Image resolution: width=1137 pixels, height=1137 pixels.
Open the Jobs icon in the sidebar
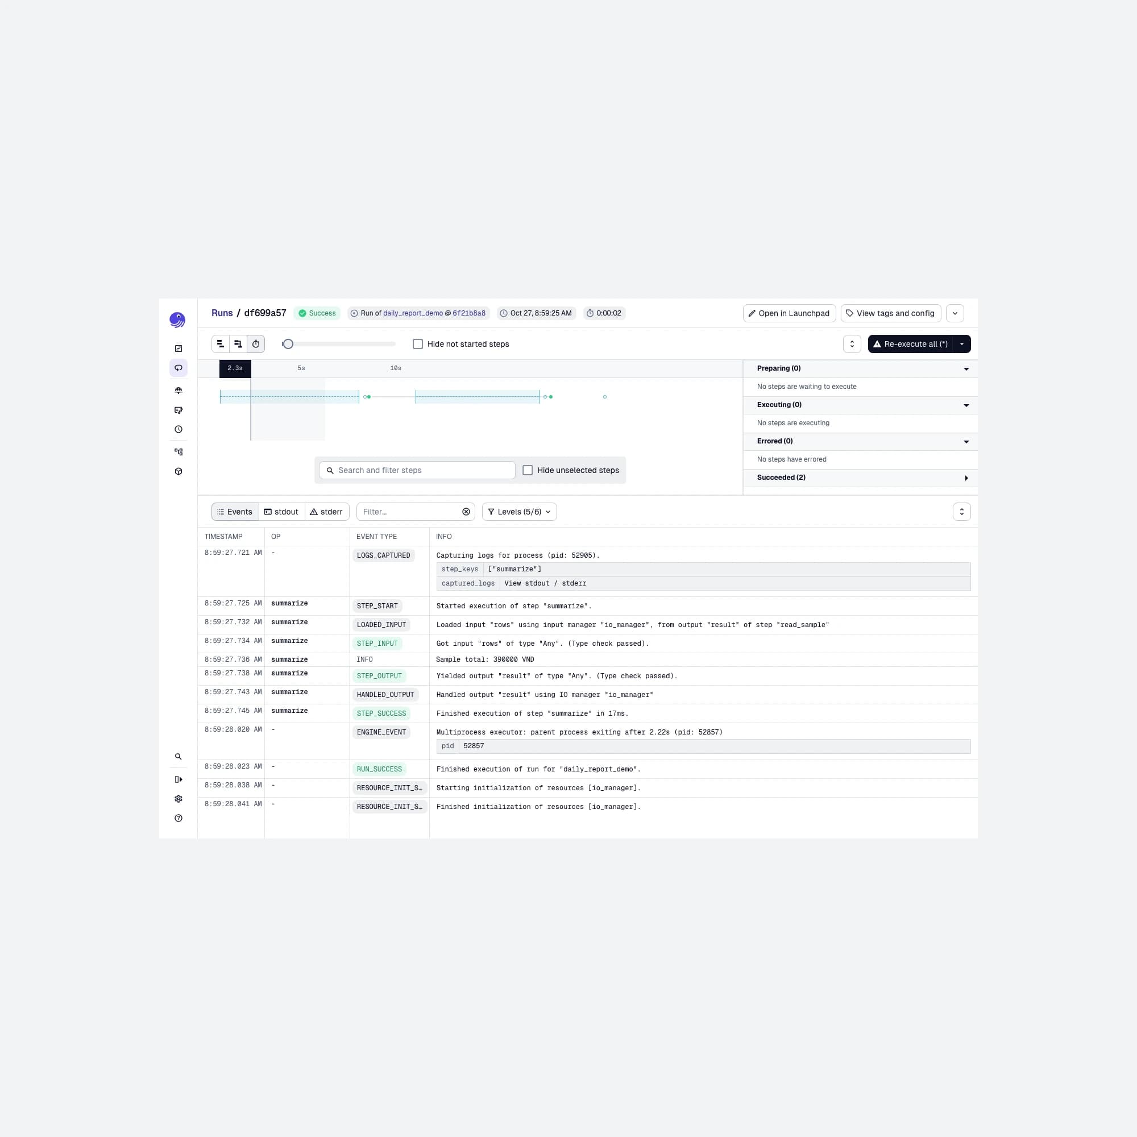point(179,410)
